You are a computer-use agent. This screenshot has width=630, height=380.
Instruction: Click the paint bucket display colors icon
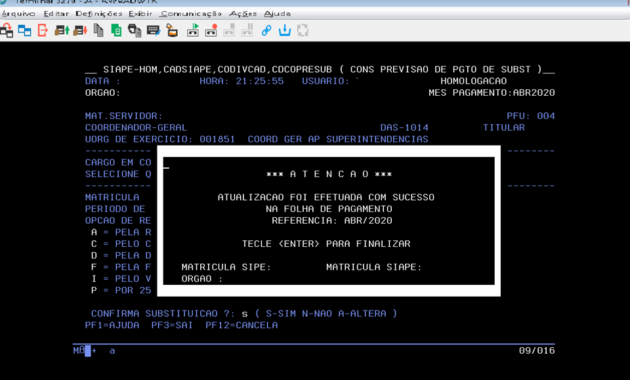pyautogui.click(x=171, y=30)
